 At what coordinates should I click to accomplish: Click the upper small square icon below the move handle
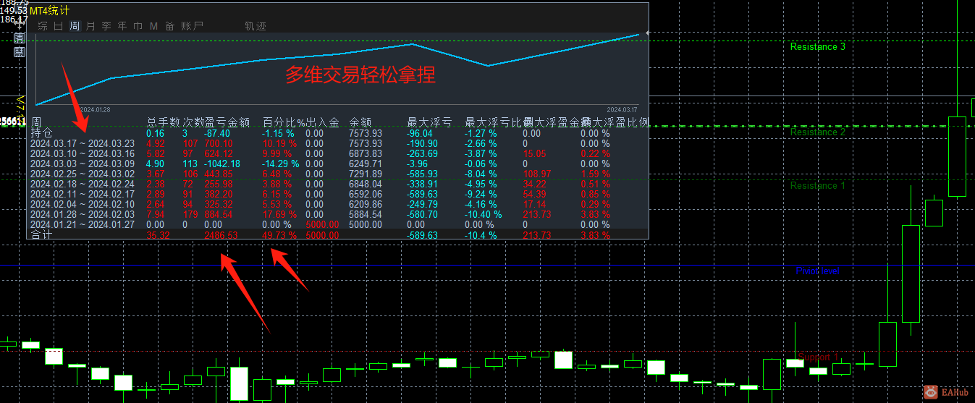(x=20, y=38)
